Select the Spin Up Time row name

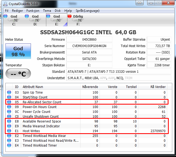coord(33,92)
